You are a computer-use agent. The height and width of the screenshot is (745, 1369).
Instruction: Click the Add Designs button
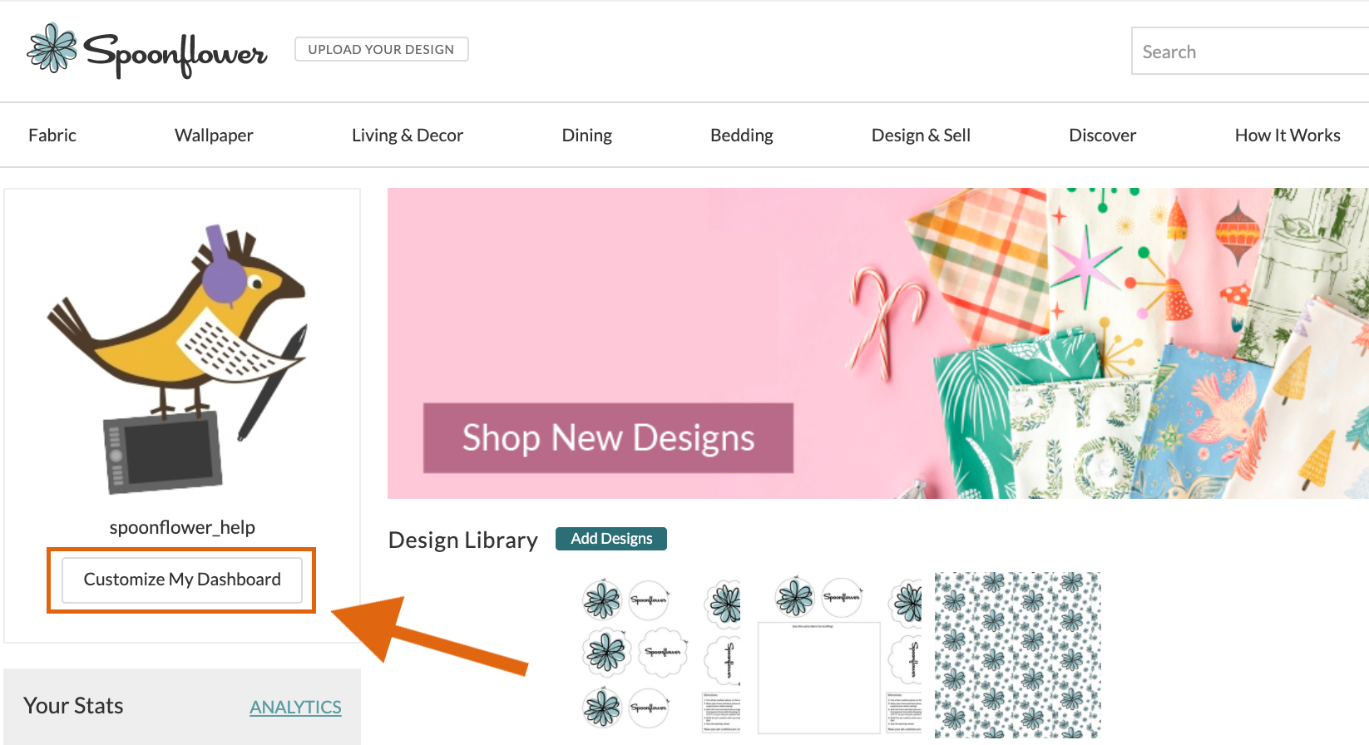pyautogui.click(x=611, y=539)
